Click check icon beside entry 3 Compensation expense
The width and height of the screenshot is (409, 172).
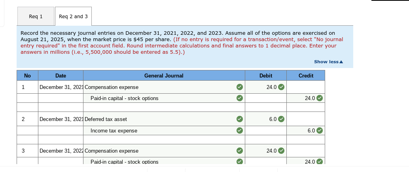click(239, 151)
